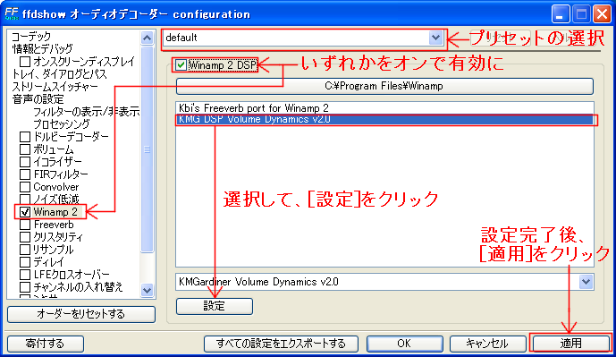Toggle ノイズ低減 checkbox
Viewport: 616px width, 357px height.
25,200
